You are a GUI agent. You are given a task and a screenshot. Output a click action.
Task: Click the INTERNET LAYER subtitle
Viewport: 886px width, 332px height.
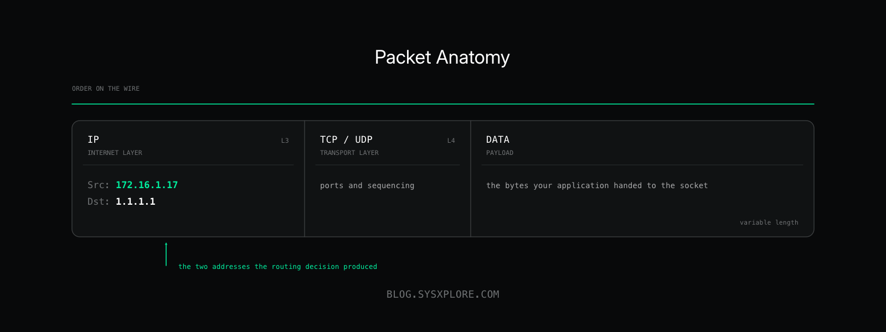tap(115, 153)
